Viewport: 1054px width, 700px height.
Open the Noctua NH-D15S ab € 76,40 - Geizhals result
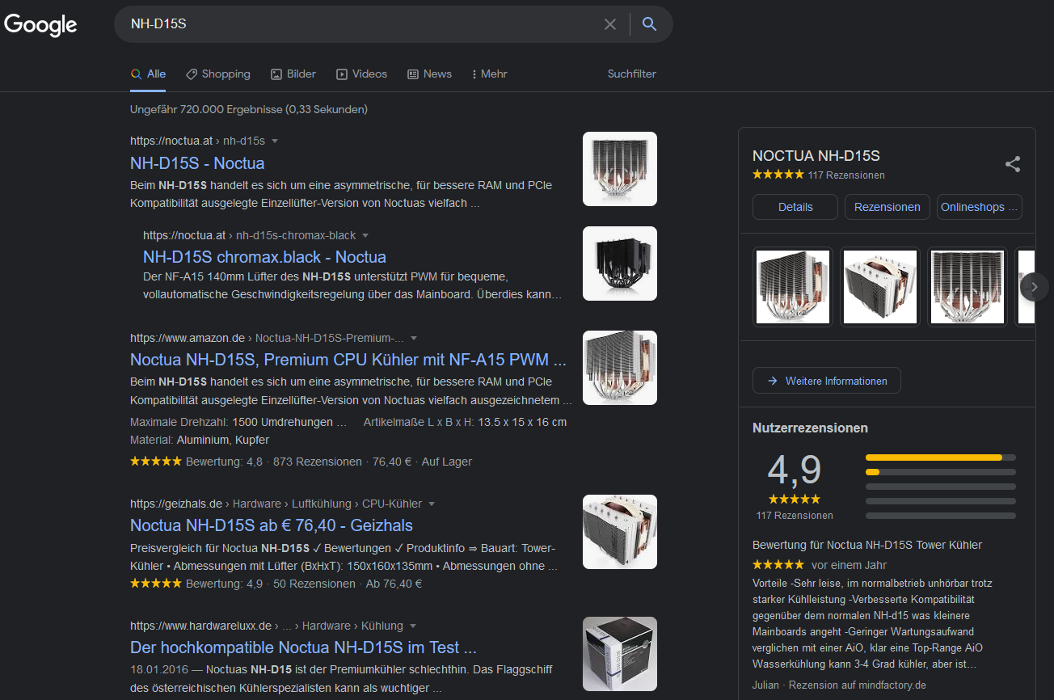pos(272,525)
